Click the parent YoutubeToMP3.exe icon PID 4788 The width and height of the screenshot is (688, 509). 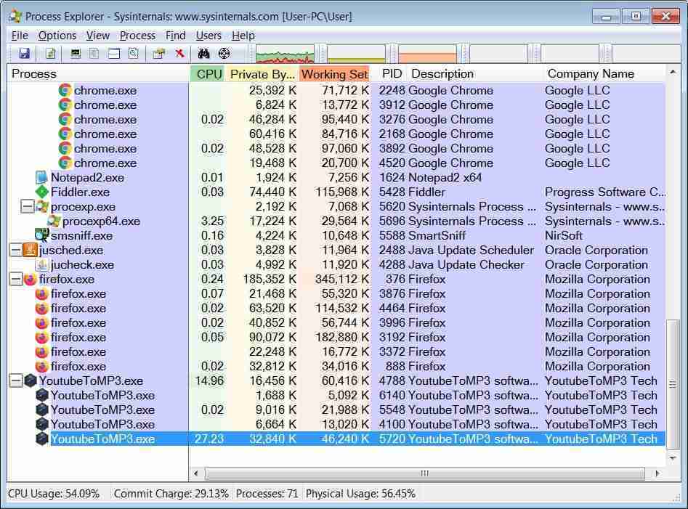click(x=30, y=380)
